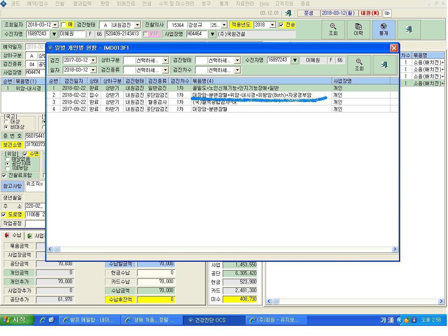Click the dialog's horizontal scrollbar right arrow
The width and height of the screenshot is (448, 336).
click(395, 249)
